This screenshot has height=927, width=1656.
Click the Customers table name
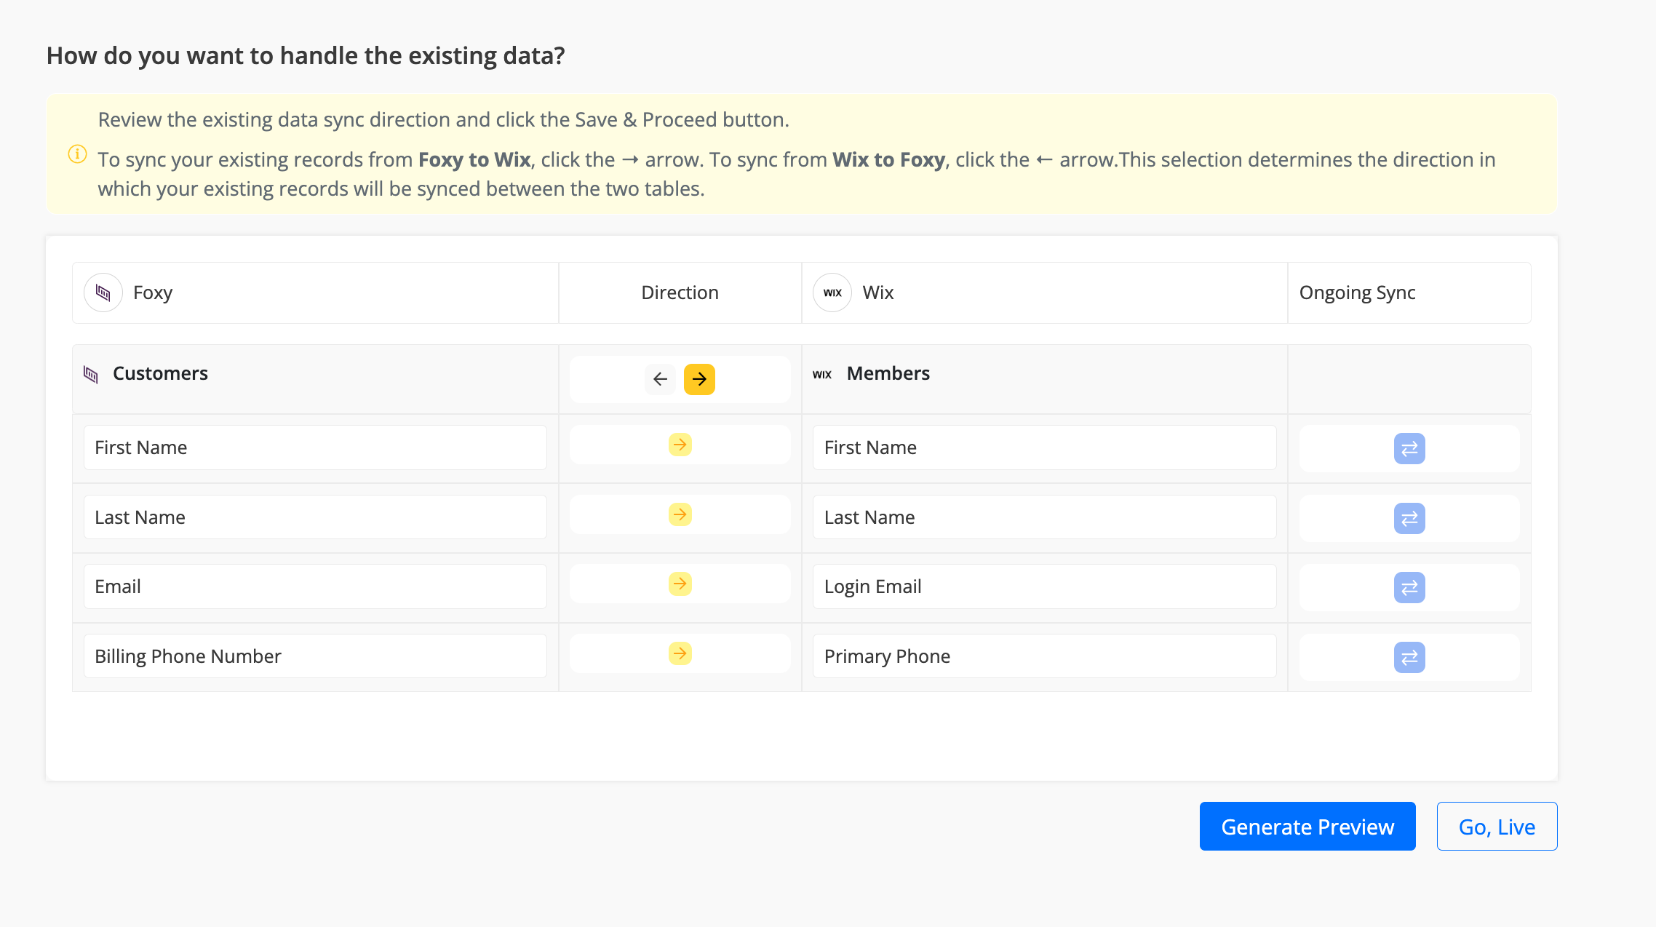(160, 373)
